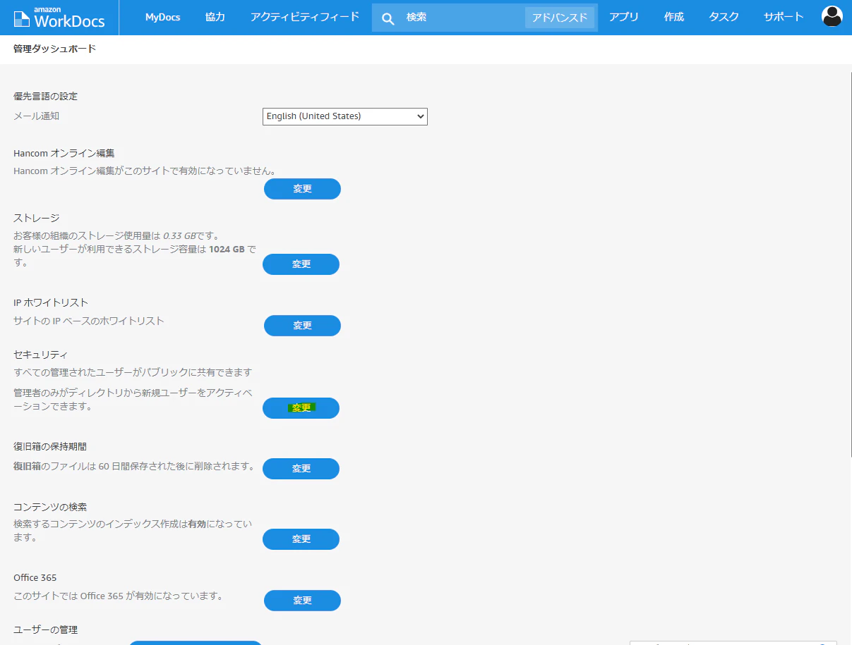The height and width of the screenshot is (645, 852).
Task: Click the ユーザーの管理 section label
Action: click(46, 629)
